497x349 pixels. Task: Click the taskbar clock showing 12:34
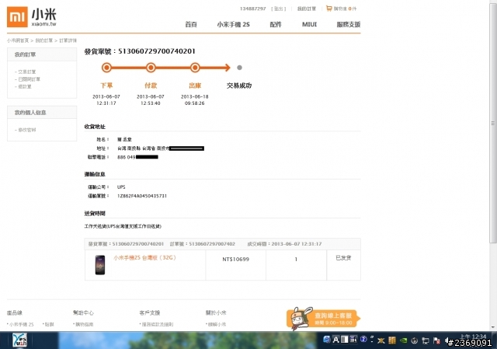(473, 337)
